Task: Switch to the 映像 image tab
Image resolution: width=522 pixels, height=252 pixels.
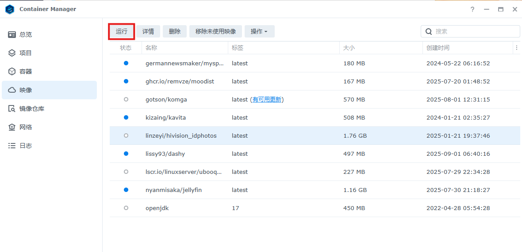Action: coord(49,90)
